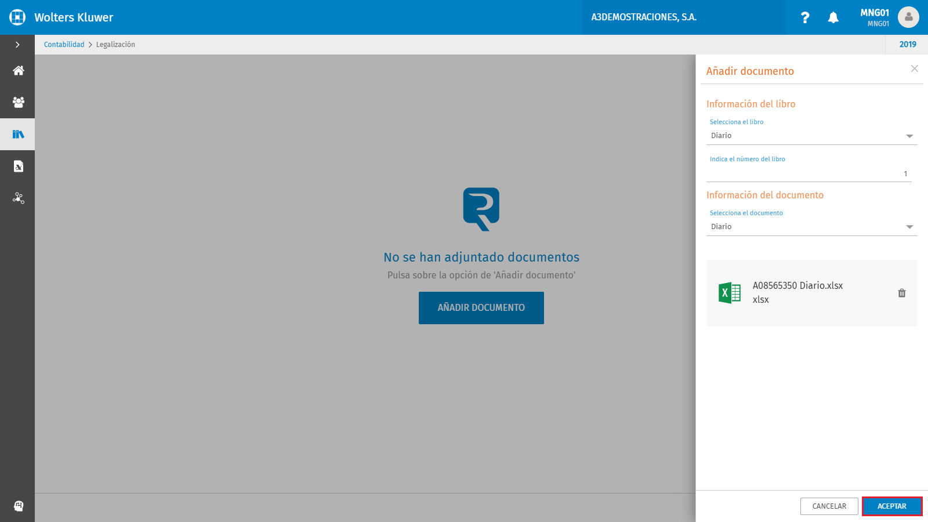
Task: Open the users group icon in sidebar
Action: coord(18,102)
